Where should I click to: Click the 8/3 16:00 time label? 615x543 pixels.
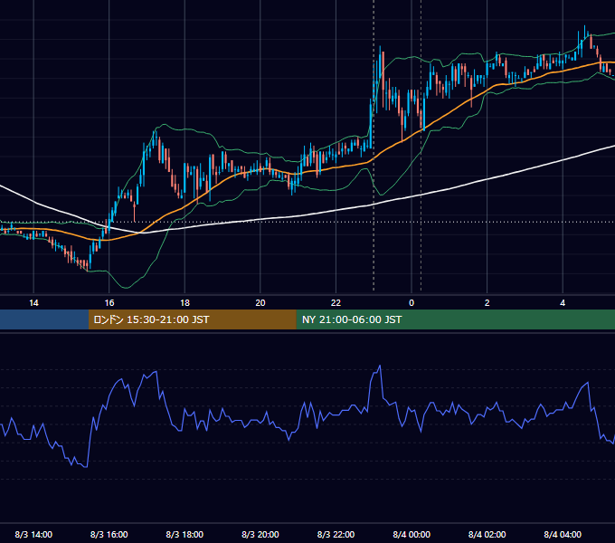pyautogui.click(x=109, y=534)
